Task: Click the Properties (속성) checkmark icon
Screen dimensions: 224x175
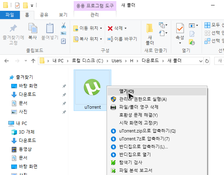Action: pos(180,28)
